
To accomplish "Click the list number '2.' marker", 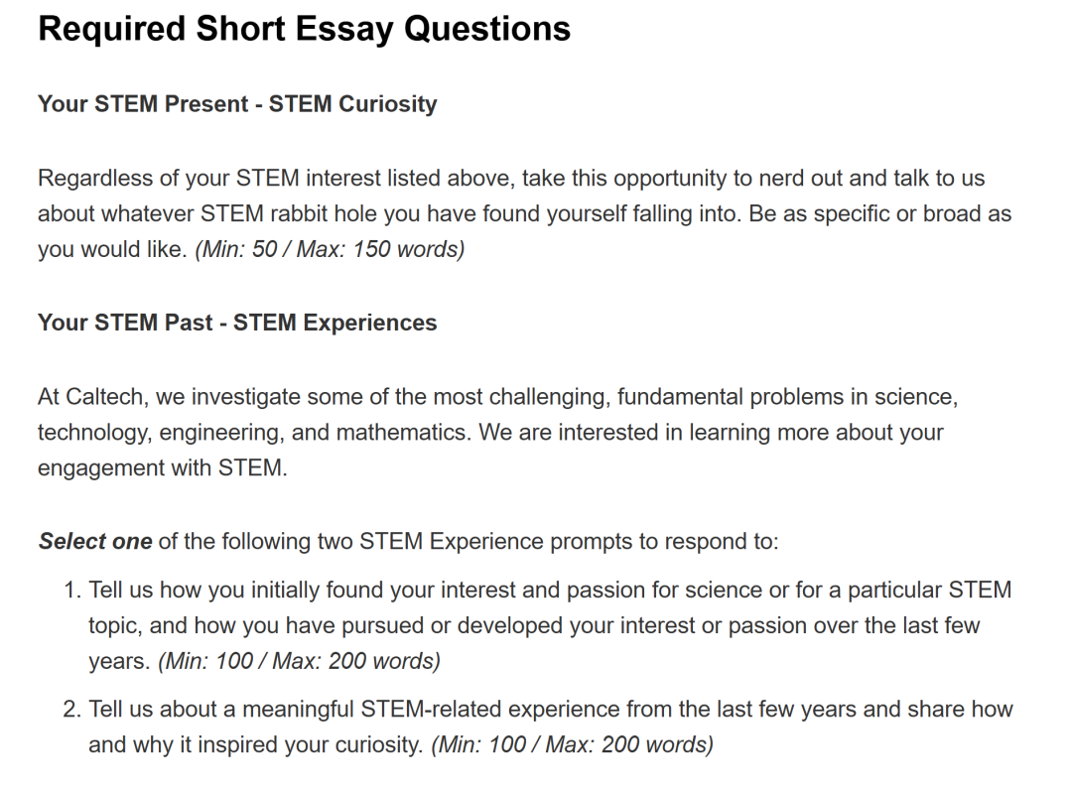I will tap(72, 709).
